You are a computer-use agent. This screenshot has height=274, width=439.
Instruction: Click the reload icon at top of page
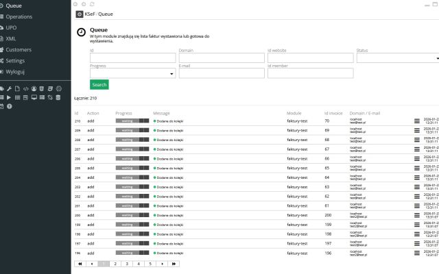click(x=92, y=4)
